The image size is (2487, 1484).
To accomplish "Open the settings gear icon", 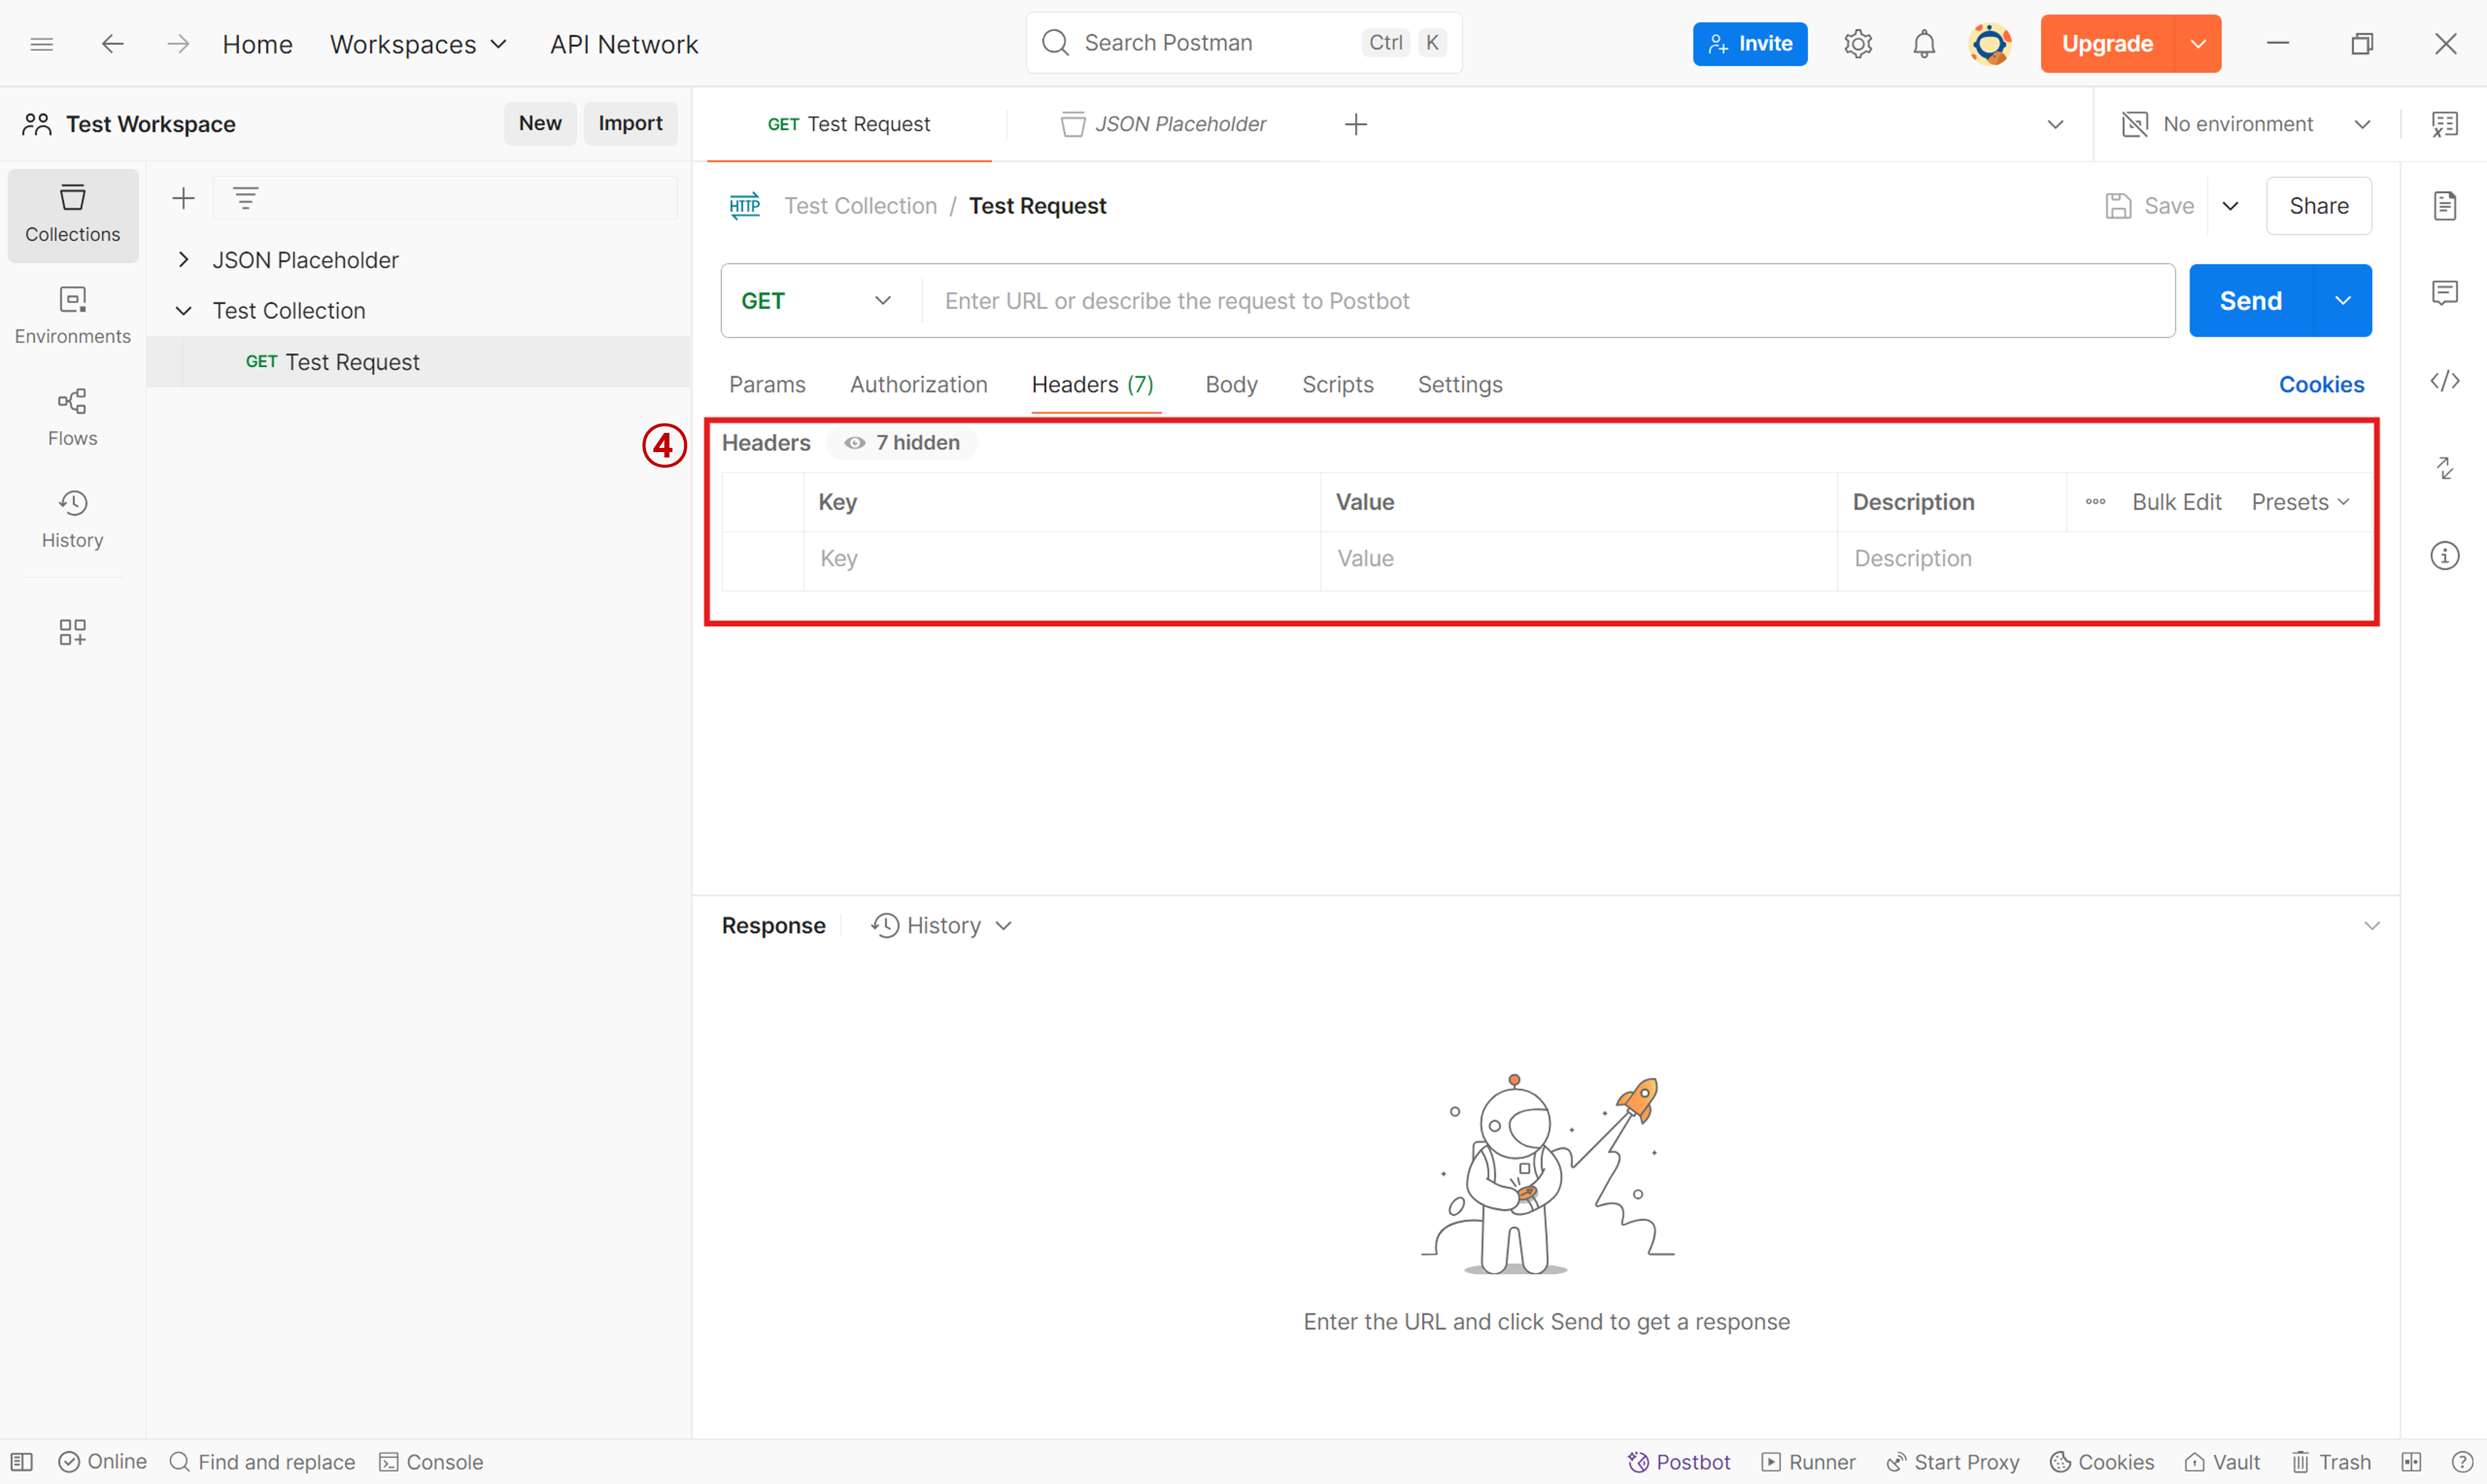I will click(x=1857, y=44).
